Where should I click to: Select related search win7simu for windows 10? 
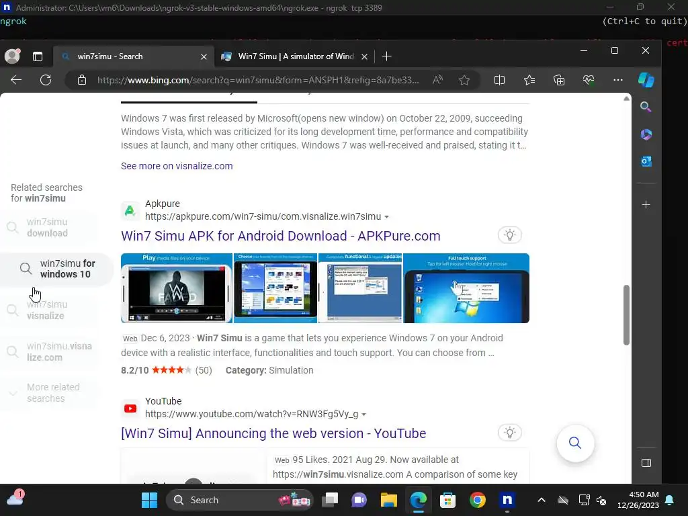[55, 269]
